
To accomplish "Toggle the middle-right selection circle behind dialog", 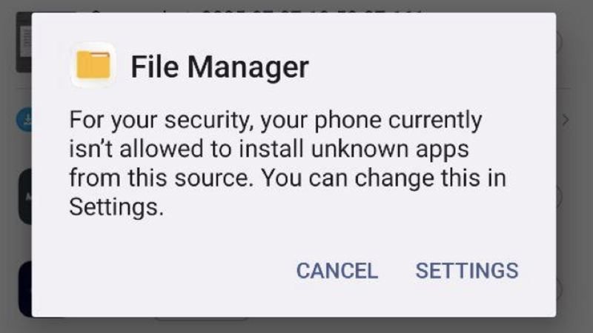I will click(561, 196).
